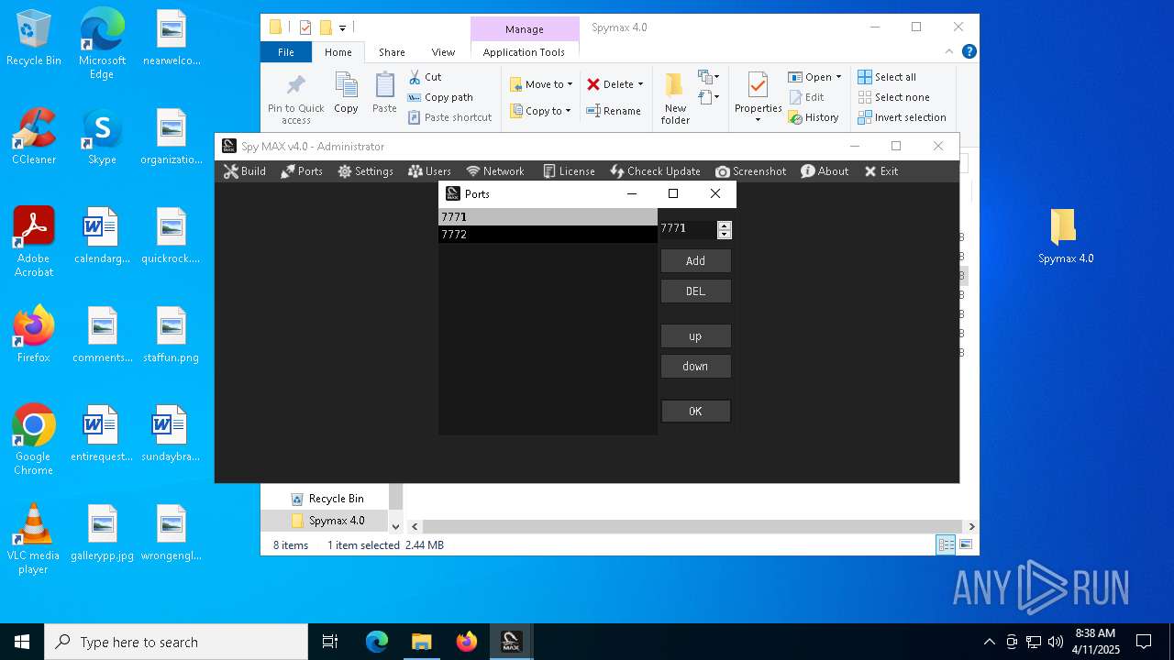Open the Build menu in Spy MAX
Viewport: 1174px width, 660px height.
click(x=245, y=171)
